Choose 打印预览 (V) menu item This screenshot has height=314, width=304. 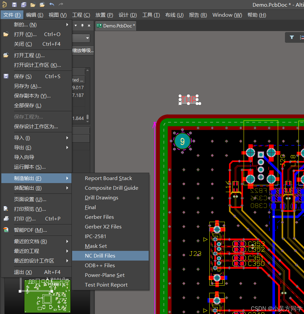pos(36,209)
